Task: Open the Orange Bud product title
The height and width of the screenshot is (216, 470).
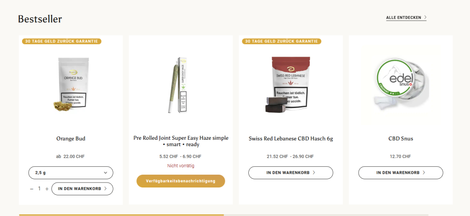Action: pos(71,138)
